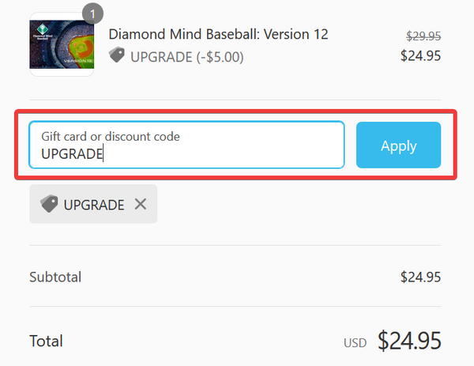This screenshot has height=366, width=474.
Task: Click the Subtotal label
Action: click(55, 277)
